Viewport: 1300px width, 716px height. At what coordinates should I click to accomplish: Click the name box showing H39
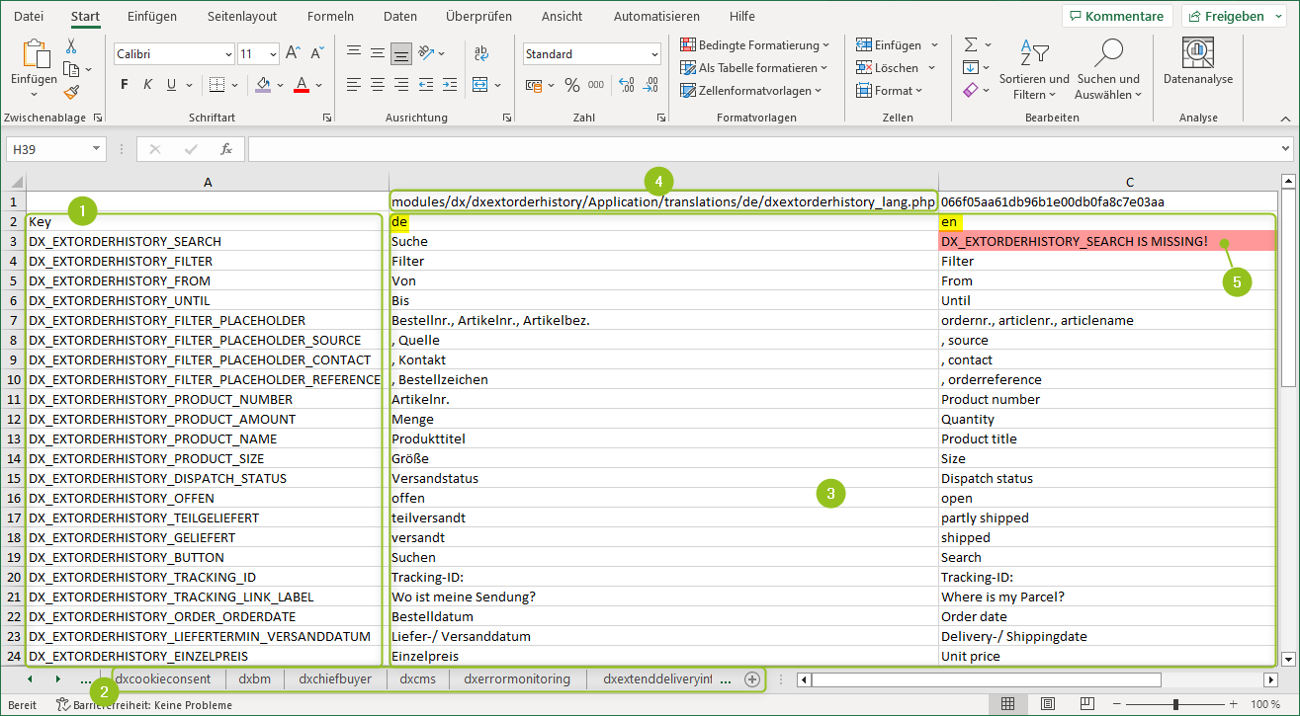pos(56,149)
